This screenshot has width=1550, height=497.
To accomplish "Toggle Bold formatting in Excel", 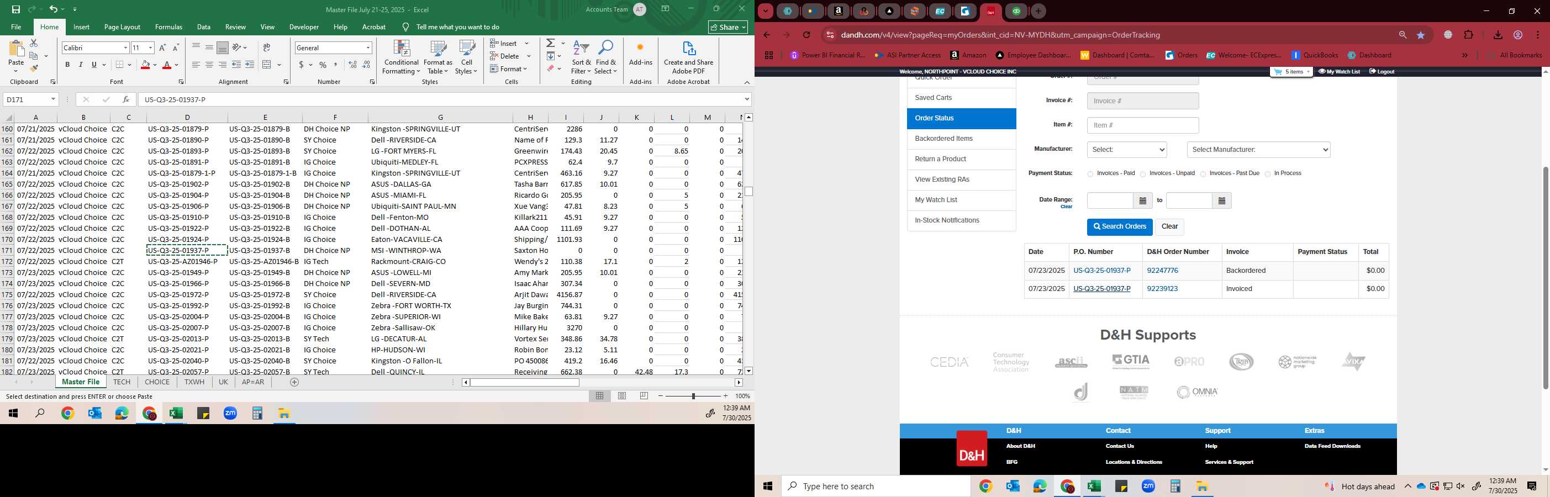I will click(67, 65).
